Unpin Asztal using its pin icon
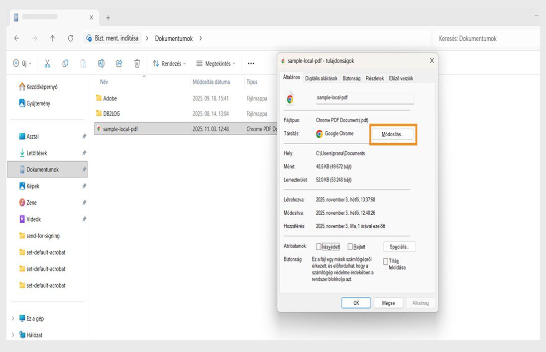Screen dimensions: 546x352 coord(84,136)
